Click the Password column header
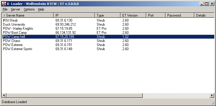This screenshot has height=106, width=216. tap(180, 15)
